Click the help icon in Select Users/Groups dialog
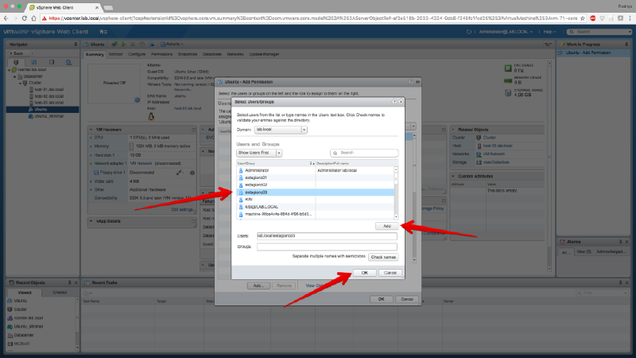 pyautogui.click(x=392, y=103)
